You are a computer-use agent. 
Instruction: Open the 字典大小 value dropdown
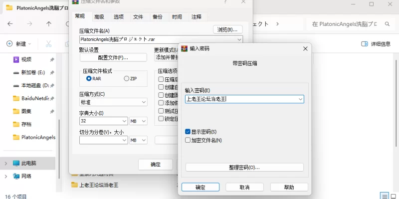click(125, 121)
